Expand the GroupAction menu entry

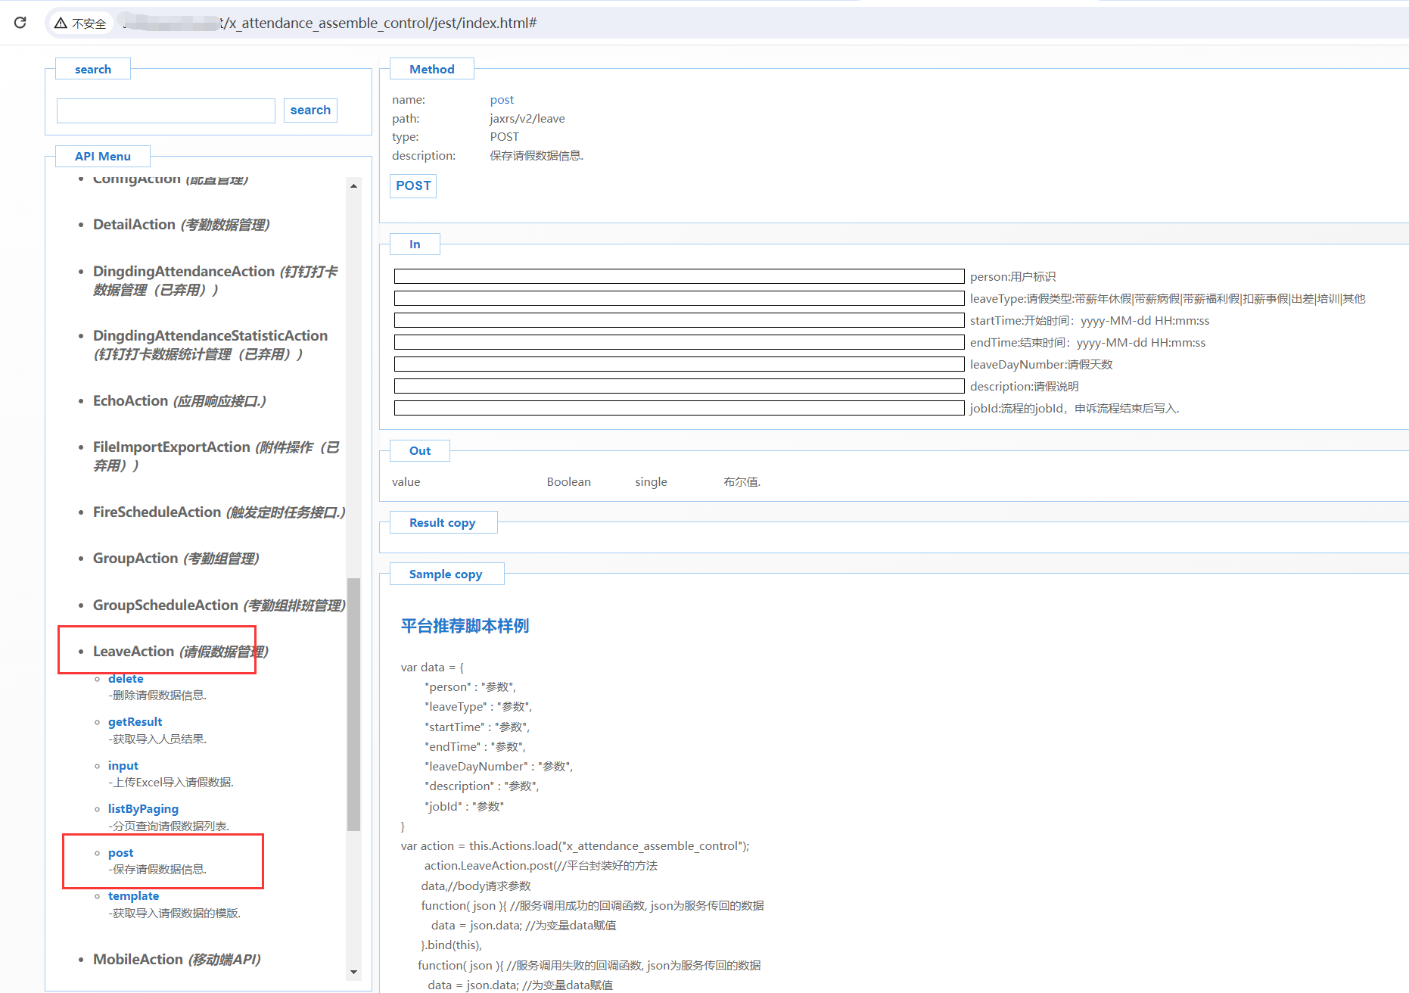(176, 559)
